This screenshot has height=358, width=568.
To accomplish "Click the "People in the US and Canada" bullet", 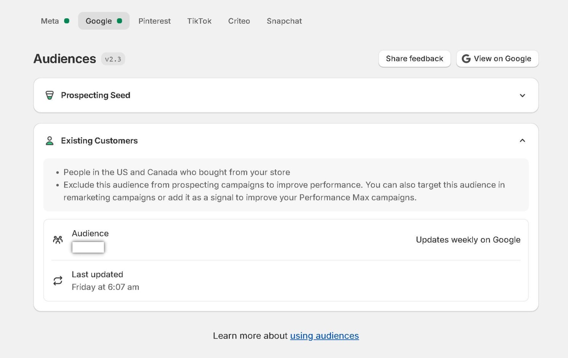I will click(177, 172).
